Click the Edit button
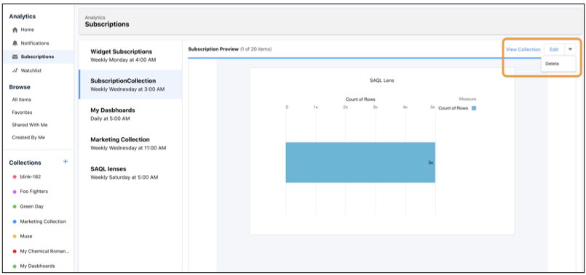 point(554,49)
